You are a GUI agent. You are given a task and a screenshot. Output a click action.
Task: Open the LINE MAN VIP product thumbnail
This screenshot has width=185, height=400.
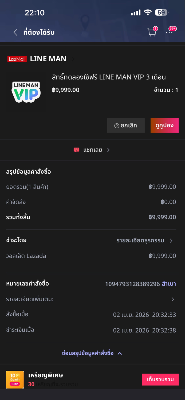click(26, 92)
